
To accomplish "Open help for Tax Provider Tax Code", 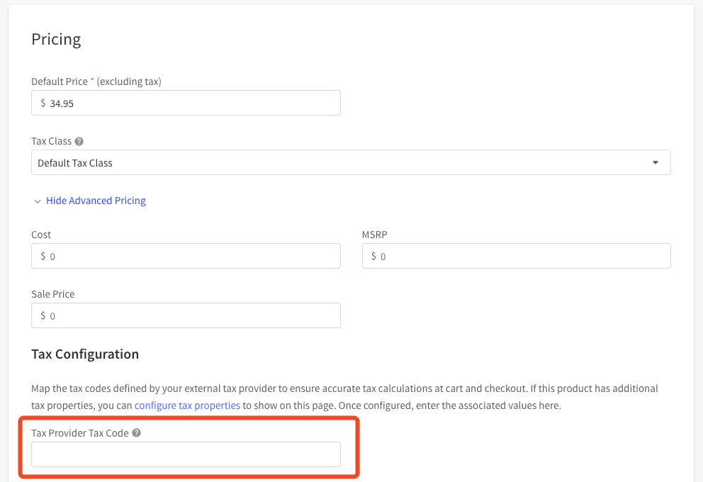I will tap(136, 432).
